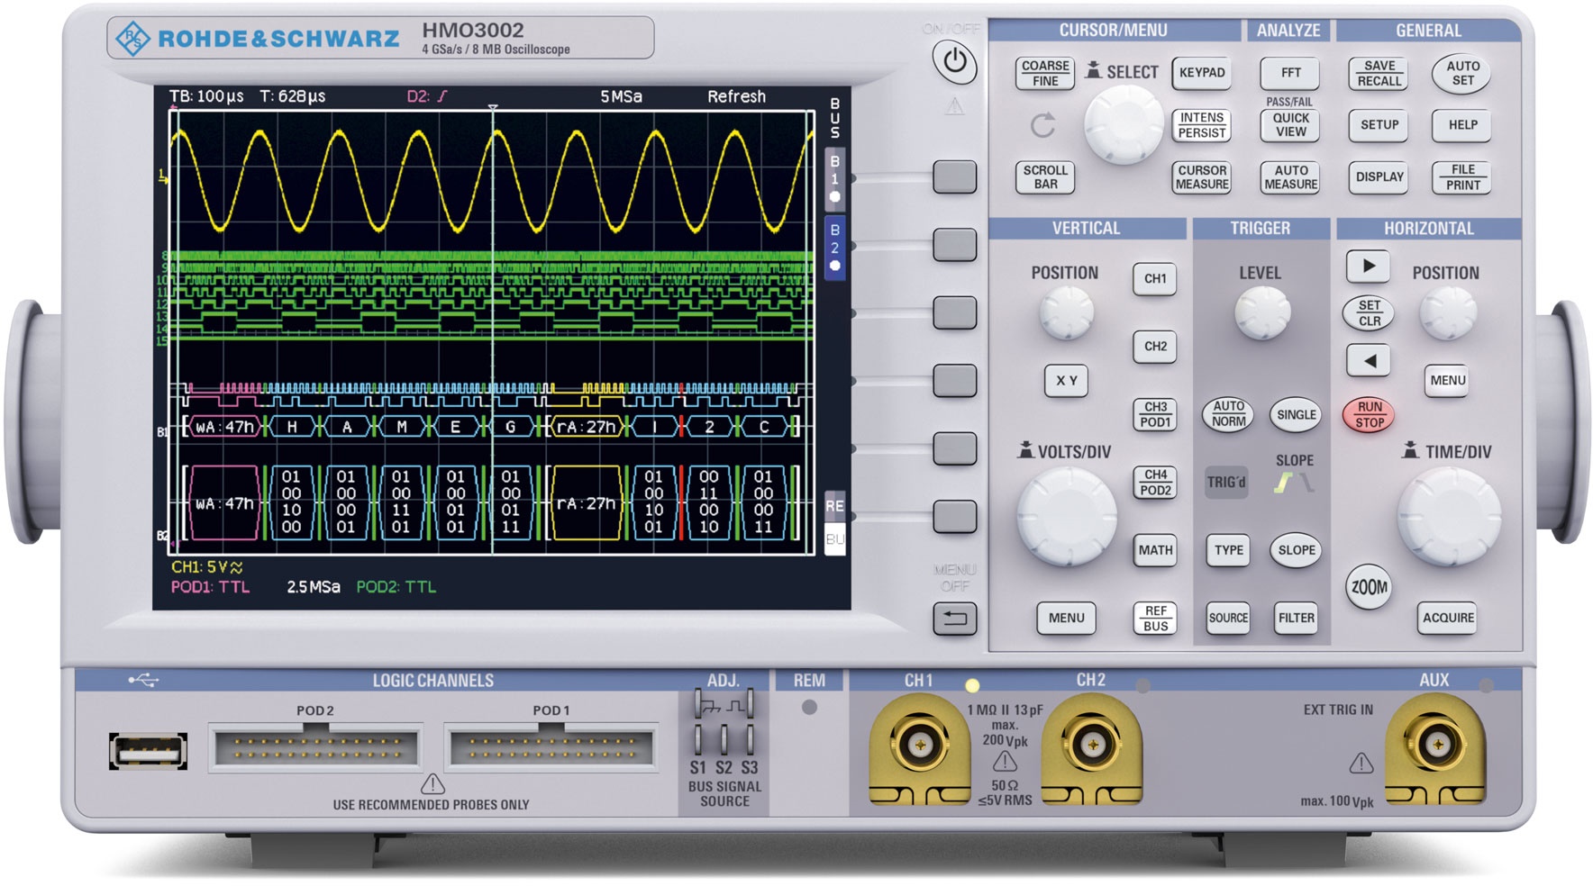Activate the MATH channel
Image resolution: width=1593 pixels, height=886 pixels.
click(1155, 549)
